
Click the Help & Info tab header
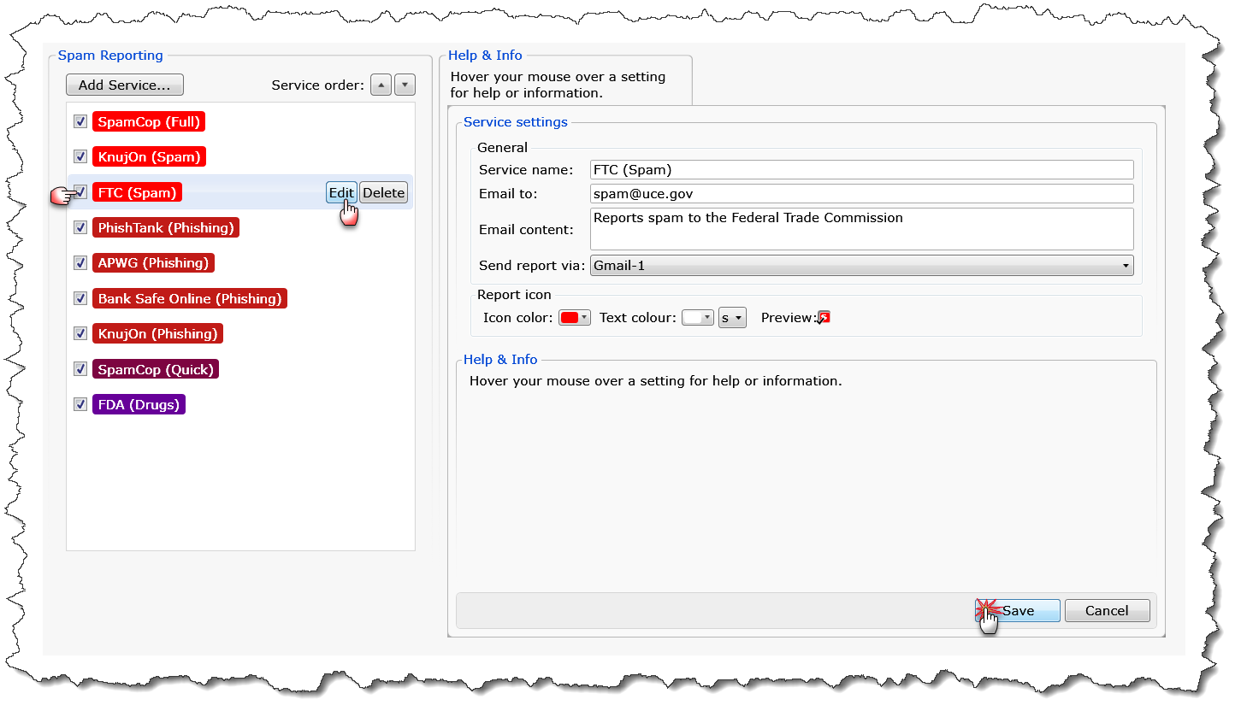coord(485,56)
